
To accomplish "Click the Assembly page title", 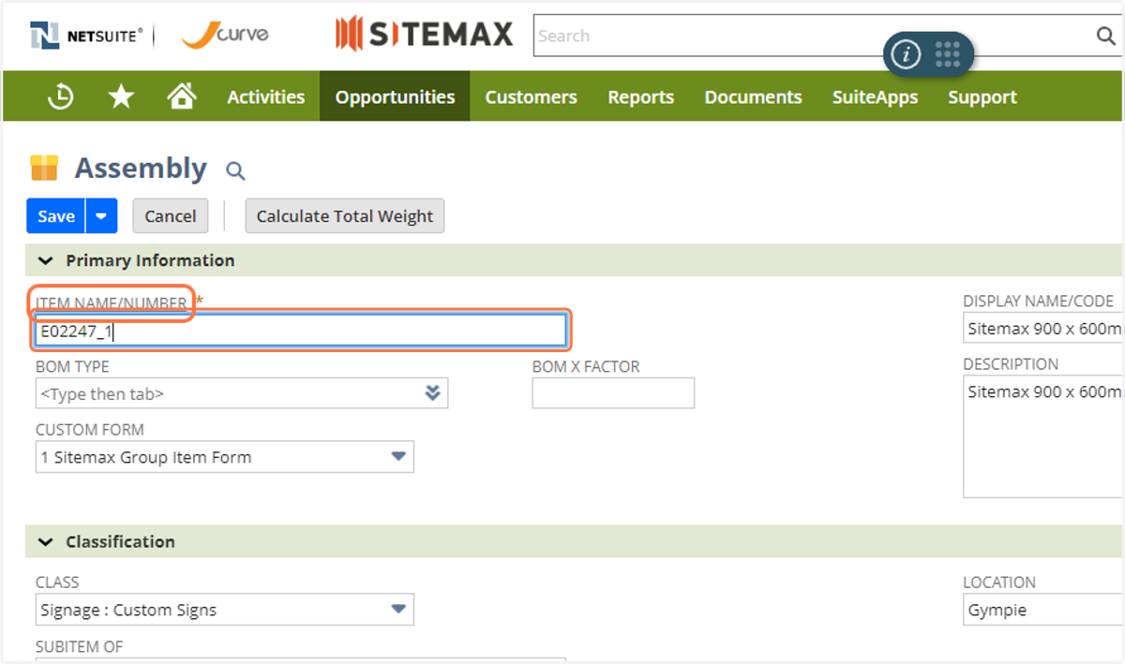I will (x=141, y=169).
